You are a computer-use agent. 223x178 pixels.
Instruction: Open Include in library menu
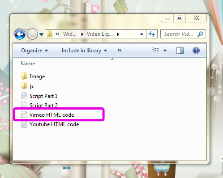(84, 51)
